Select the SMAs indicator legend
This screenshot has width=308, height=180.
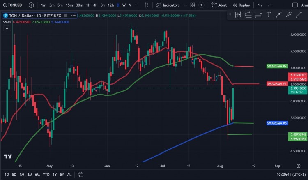tap(7, 22)
